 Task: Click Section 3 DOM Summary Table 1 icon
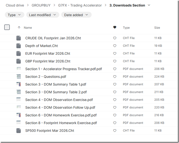coord(19,84)
